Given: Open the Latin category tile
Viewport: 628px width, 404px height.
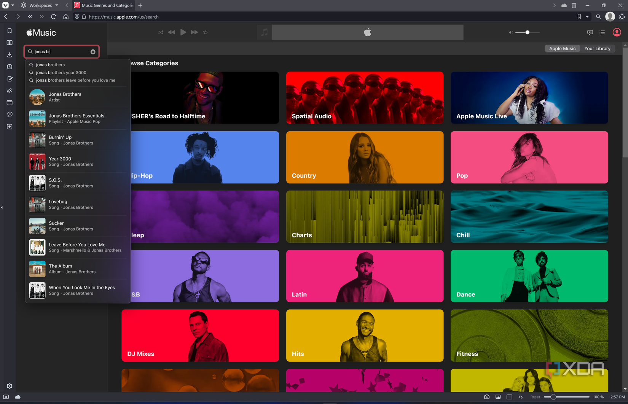Looking at the screenshot, I should [x=365, y=276].
